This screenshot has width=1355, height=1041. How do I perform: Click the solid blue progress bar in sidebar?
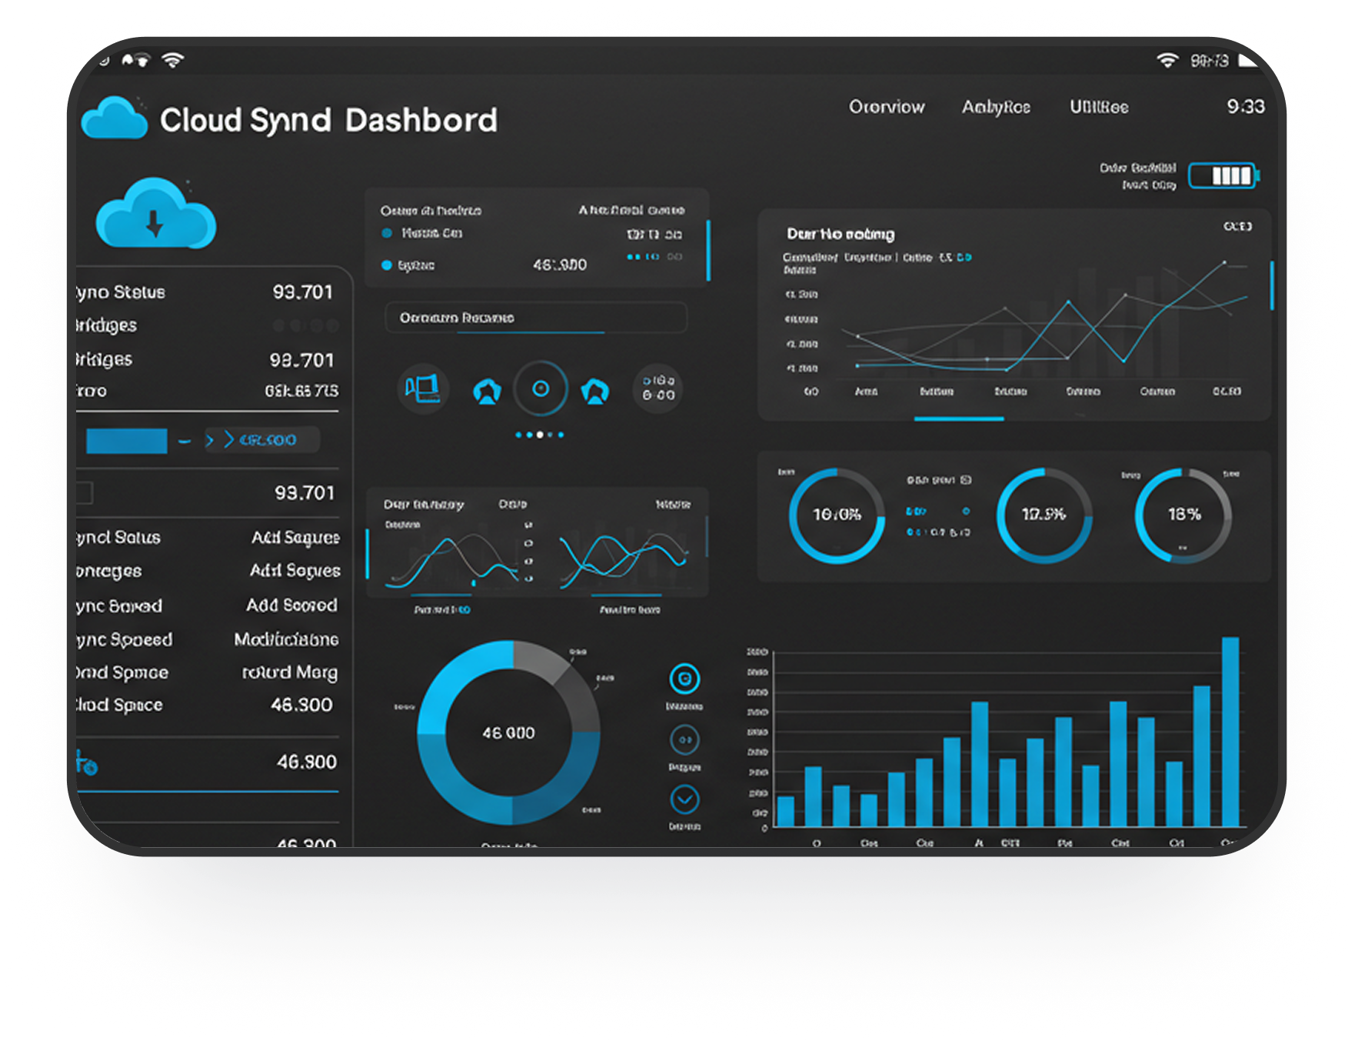click(x=127, y=441)
